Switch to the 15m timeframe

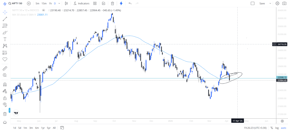tap(44, 3)
